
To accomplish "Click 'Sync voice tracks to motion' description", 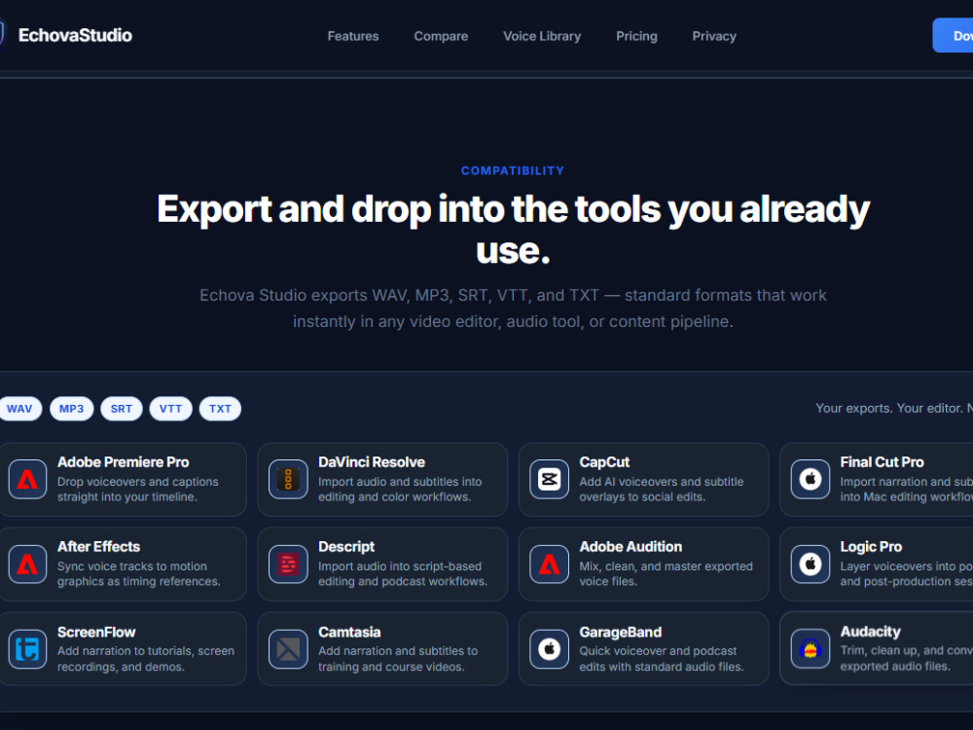I will tap(138, 573).
